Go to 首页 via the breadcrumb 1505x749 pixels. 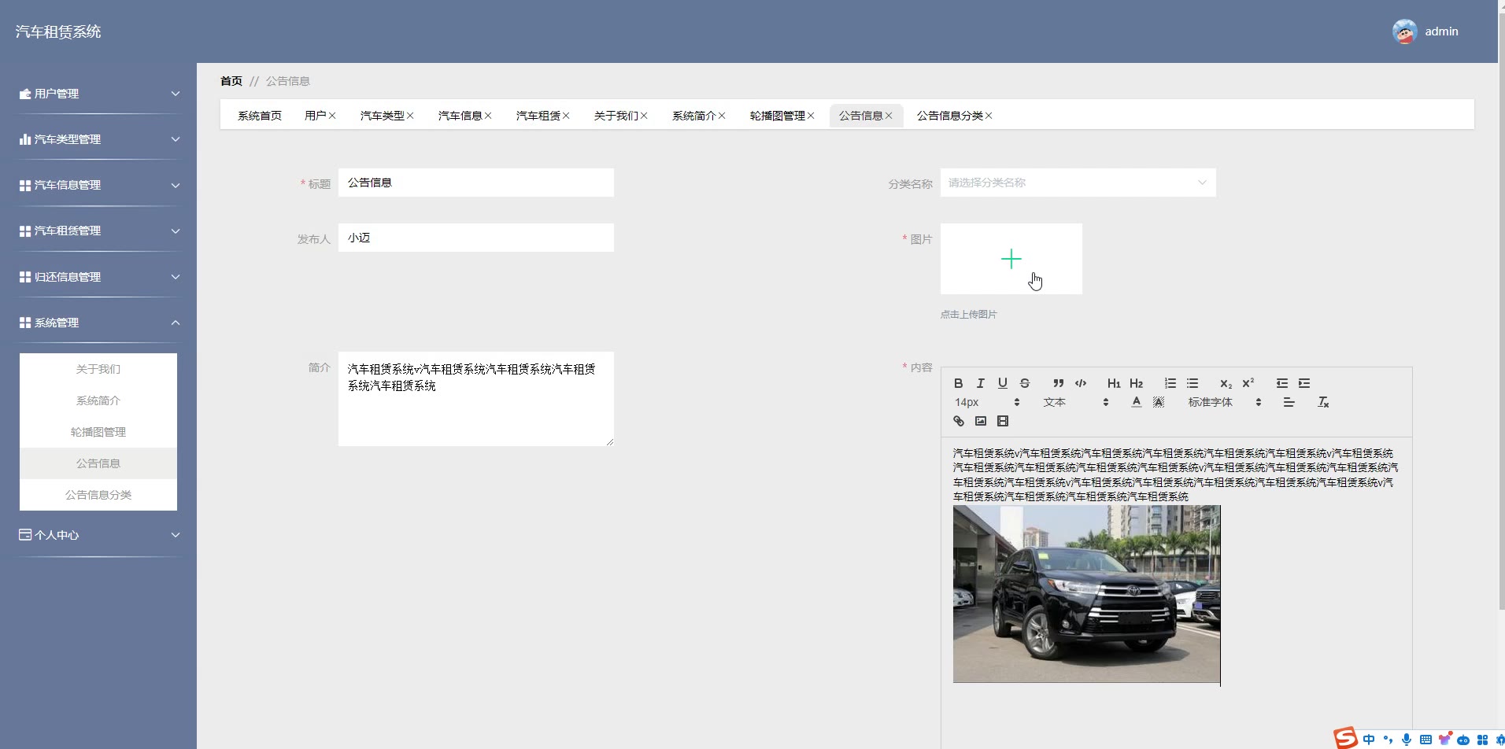click(x=231, y=81)
